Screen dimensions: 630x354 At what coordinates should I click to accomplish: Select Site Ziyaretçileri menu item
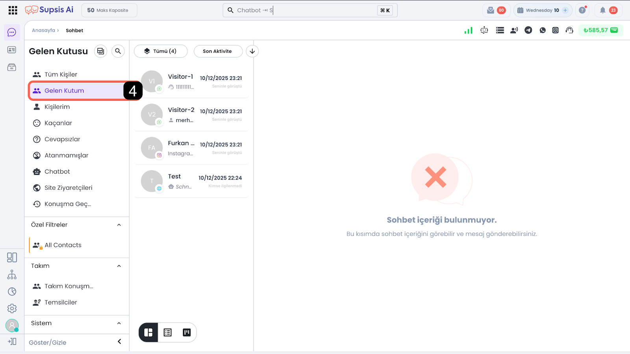pyautogui.click(x=68, y=188)
